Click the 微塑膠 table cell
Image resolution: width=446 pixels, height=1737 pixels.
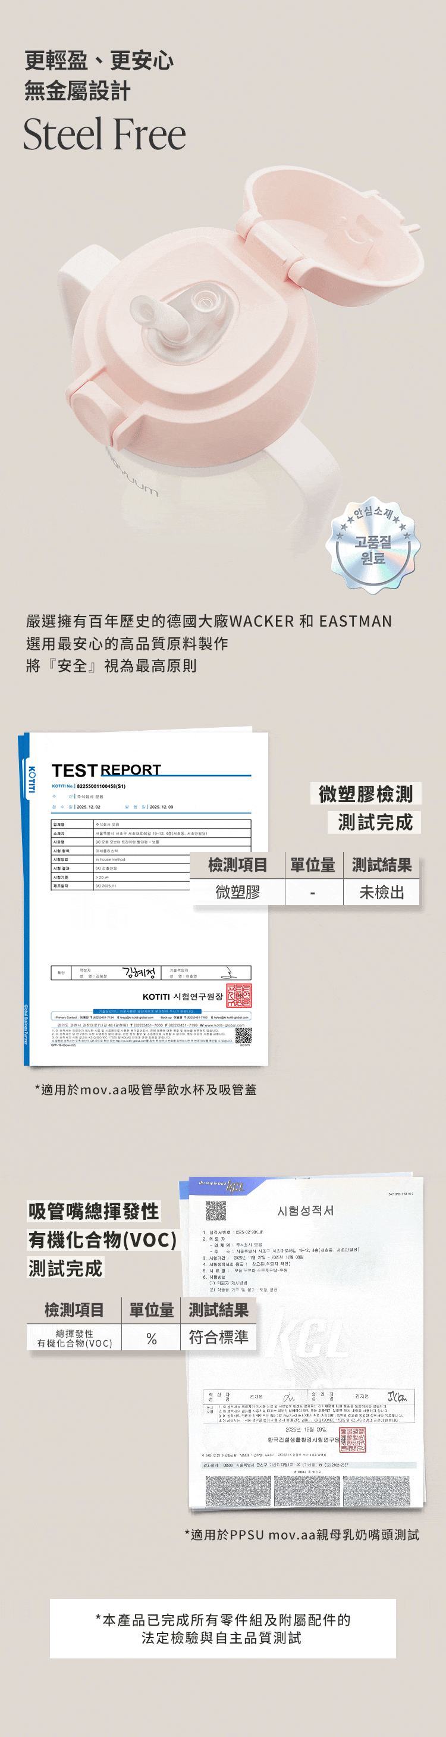(x=237, y=892)
